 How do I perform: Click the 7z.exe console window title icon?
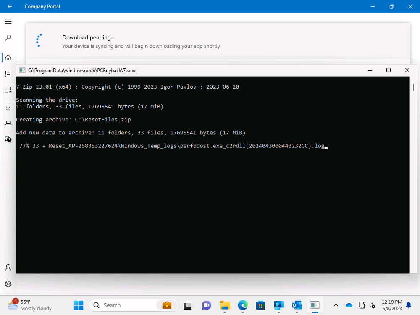[x=23, y=71]
